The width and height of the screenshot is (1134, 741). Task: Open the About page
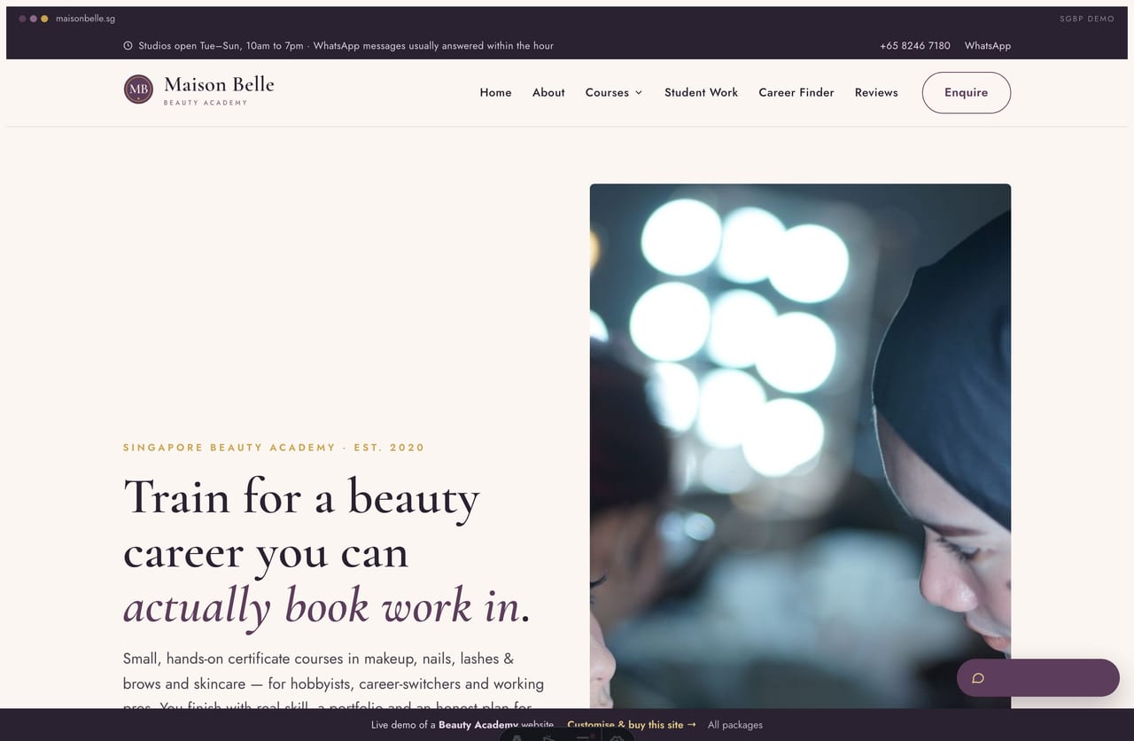[548, 92]
